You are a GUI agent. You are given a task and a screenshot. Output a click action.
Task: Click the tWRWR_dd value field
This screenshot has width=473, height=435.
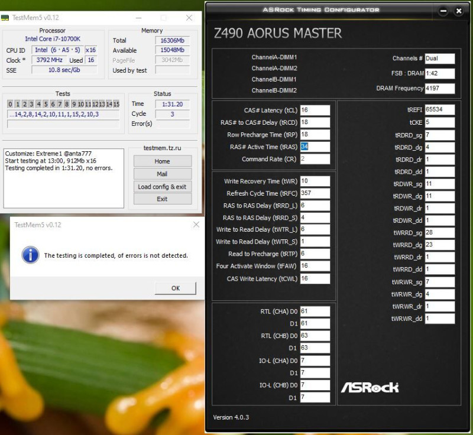pos(440,319)
